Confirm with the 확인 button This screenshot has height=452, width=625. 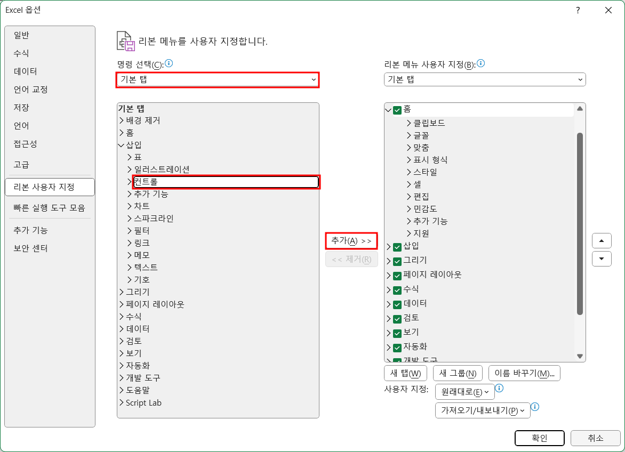click(539, 439)
